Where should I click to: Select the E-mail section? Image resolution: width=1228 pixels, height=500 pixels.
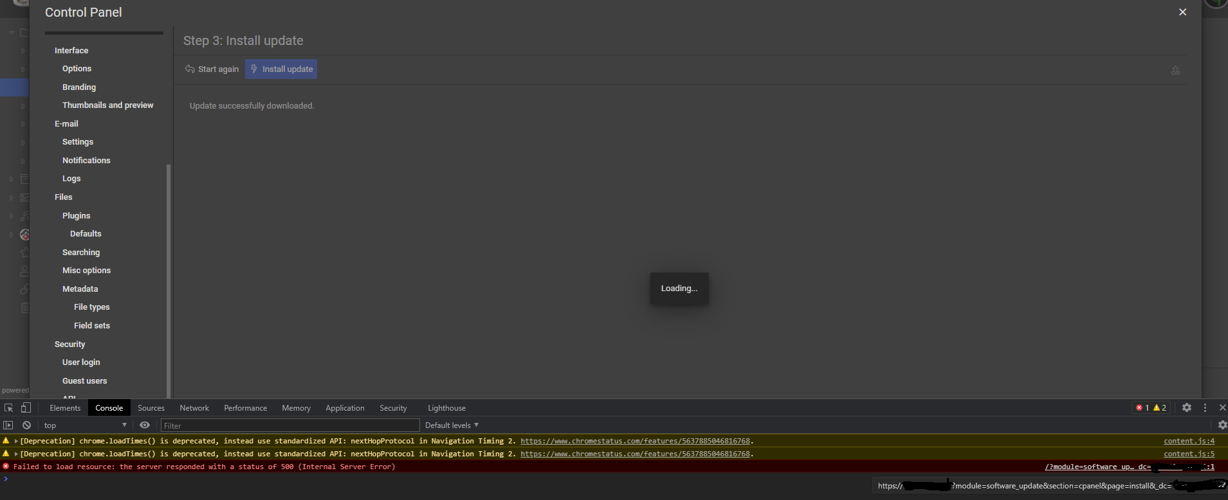(x=66, y=124)
